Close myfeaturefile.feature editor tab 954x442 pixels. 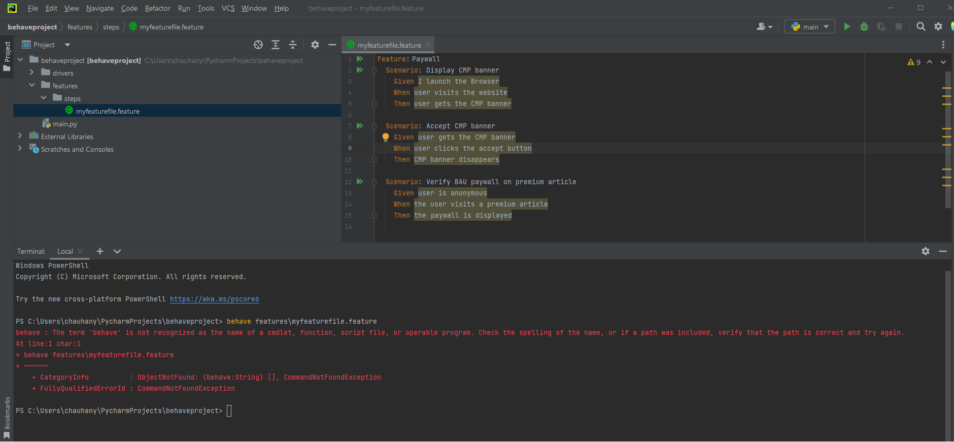tap(428, 45)
